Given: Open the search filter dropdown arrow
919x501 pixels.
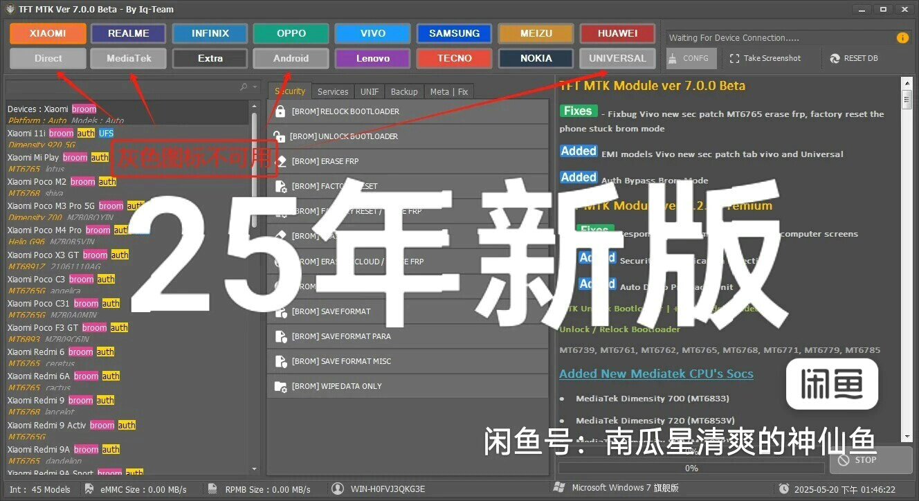Looking at the screenshot, I should tap(255, 87).
